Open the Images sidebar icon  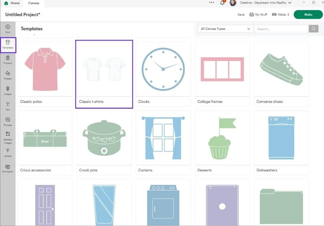tap(8, 91)
